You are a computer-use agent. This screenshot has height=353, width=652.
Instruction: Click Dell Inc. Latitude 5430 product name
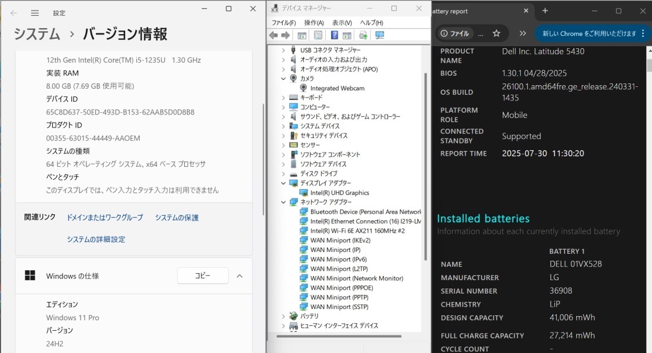(x=543, y=52)
